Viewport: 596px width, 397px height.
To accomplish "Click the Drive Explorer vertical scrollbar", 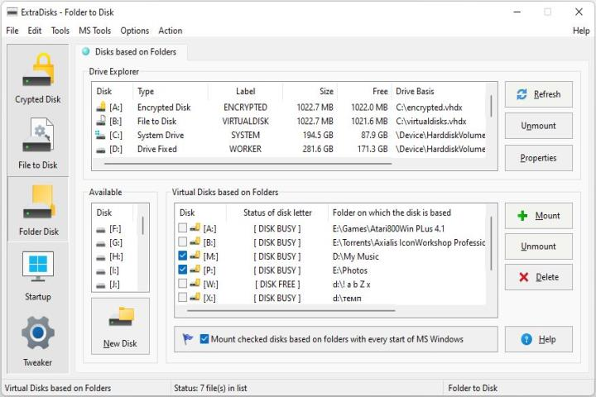I will 491,106.
